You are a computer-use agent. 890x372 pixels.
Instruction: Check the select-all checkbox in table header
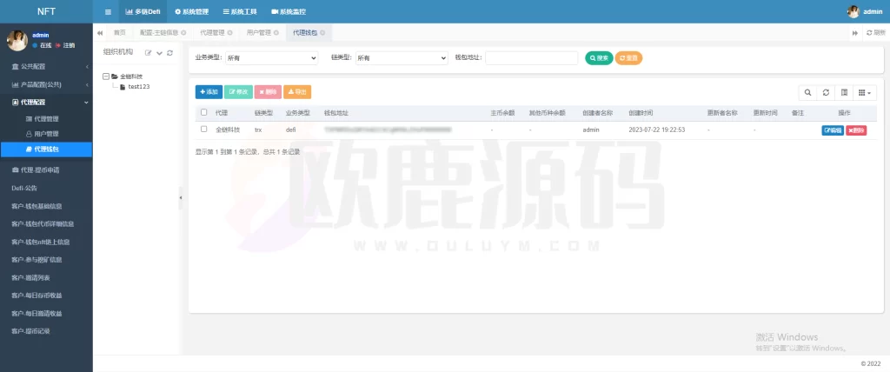click(x=203, y=112)
